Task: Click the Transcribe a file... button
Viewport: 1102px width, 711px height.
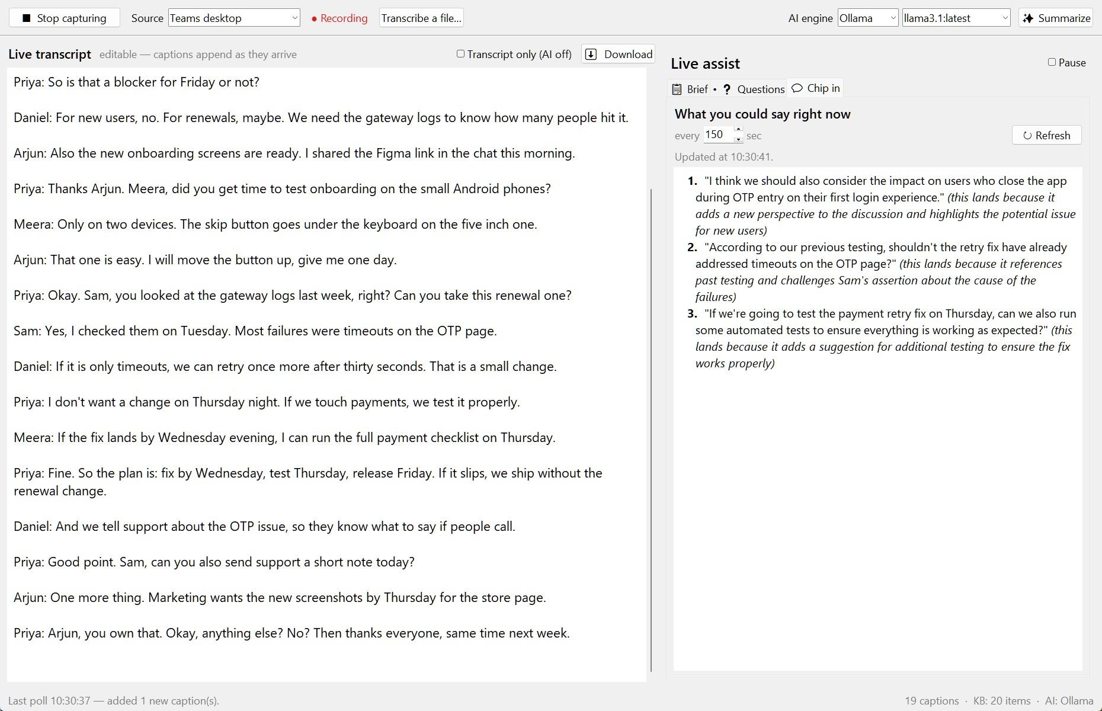Action: [x=421, y=18]
